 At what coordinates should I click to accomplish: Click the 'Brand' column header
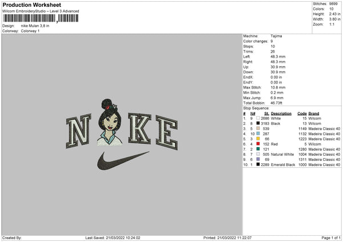click(314, 114)
